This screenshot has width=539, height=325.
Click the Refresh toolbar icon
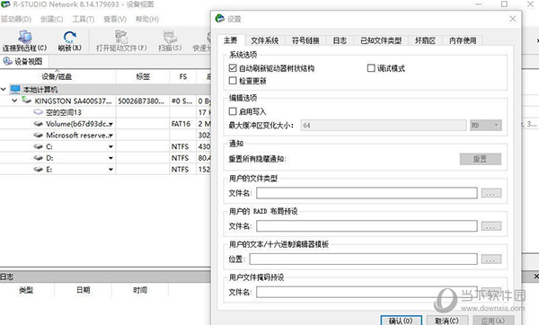(70, 37)
